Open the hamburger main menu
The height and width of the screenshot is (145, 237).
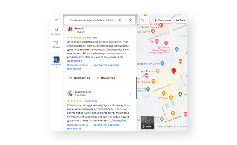click(x=56, y=20)
